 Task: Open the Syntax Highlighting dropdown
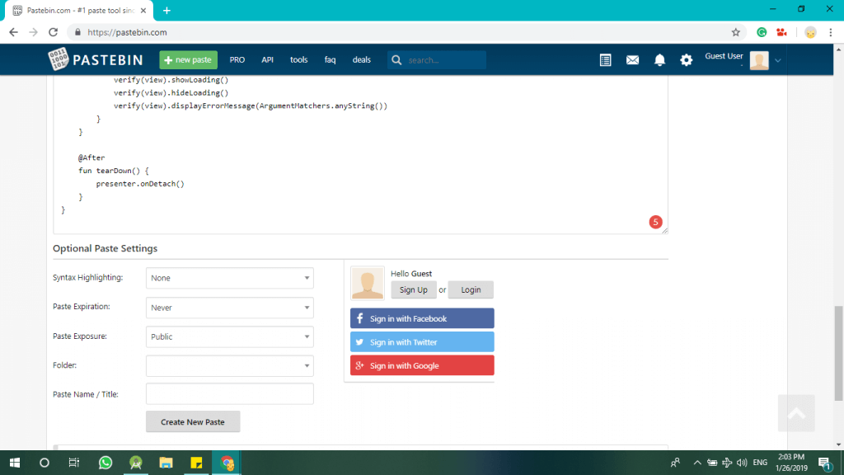pos(229,278)
